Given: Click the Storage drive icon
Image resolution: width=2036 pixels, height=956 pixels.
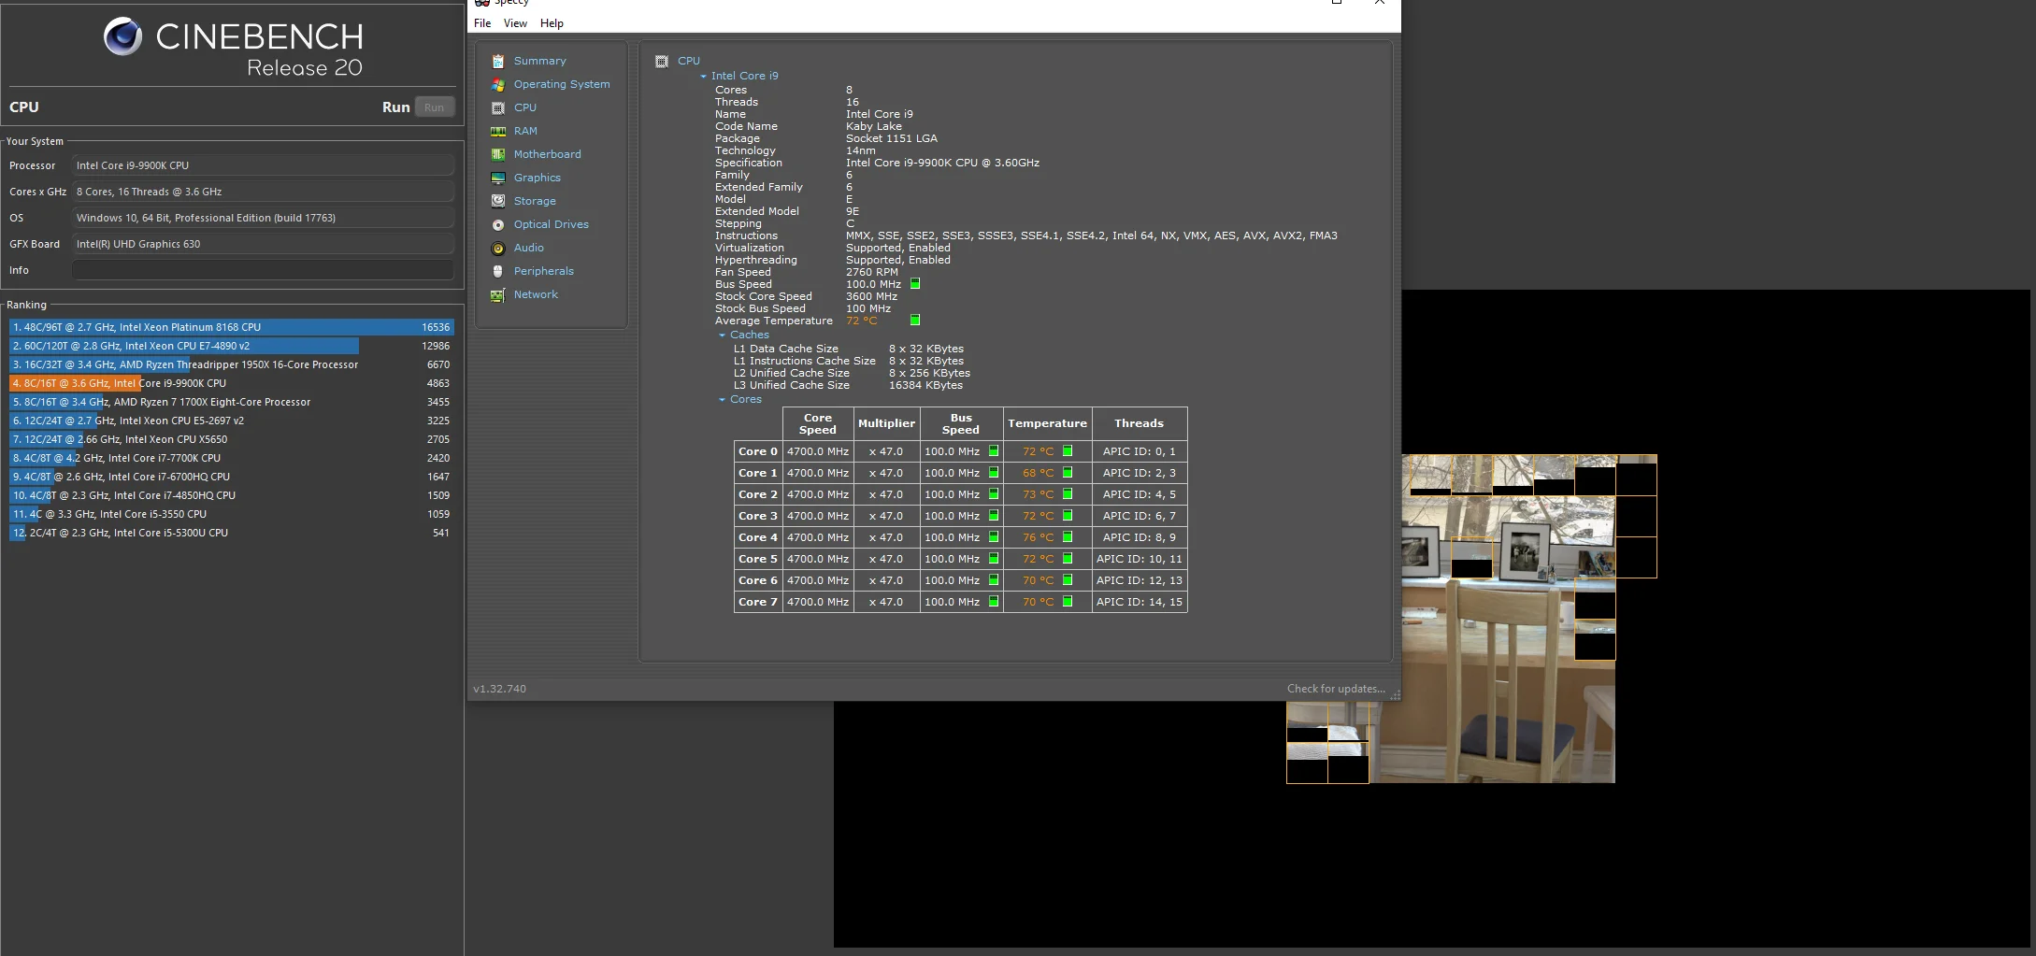Looking at the screenshot, I should [498, 201].
